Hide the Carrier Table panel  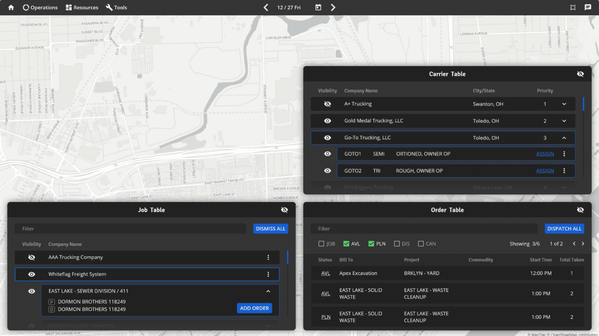pyautogui.click(x=581, y=74)
